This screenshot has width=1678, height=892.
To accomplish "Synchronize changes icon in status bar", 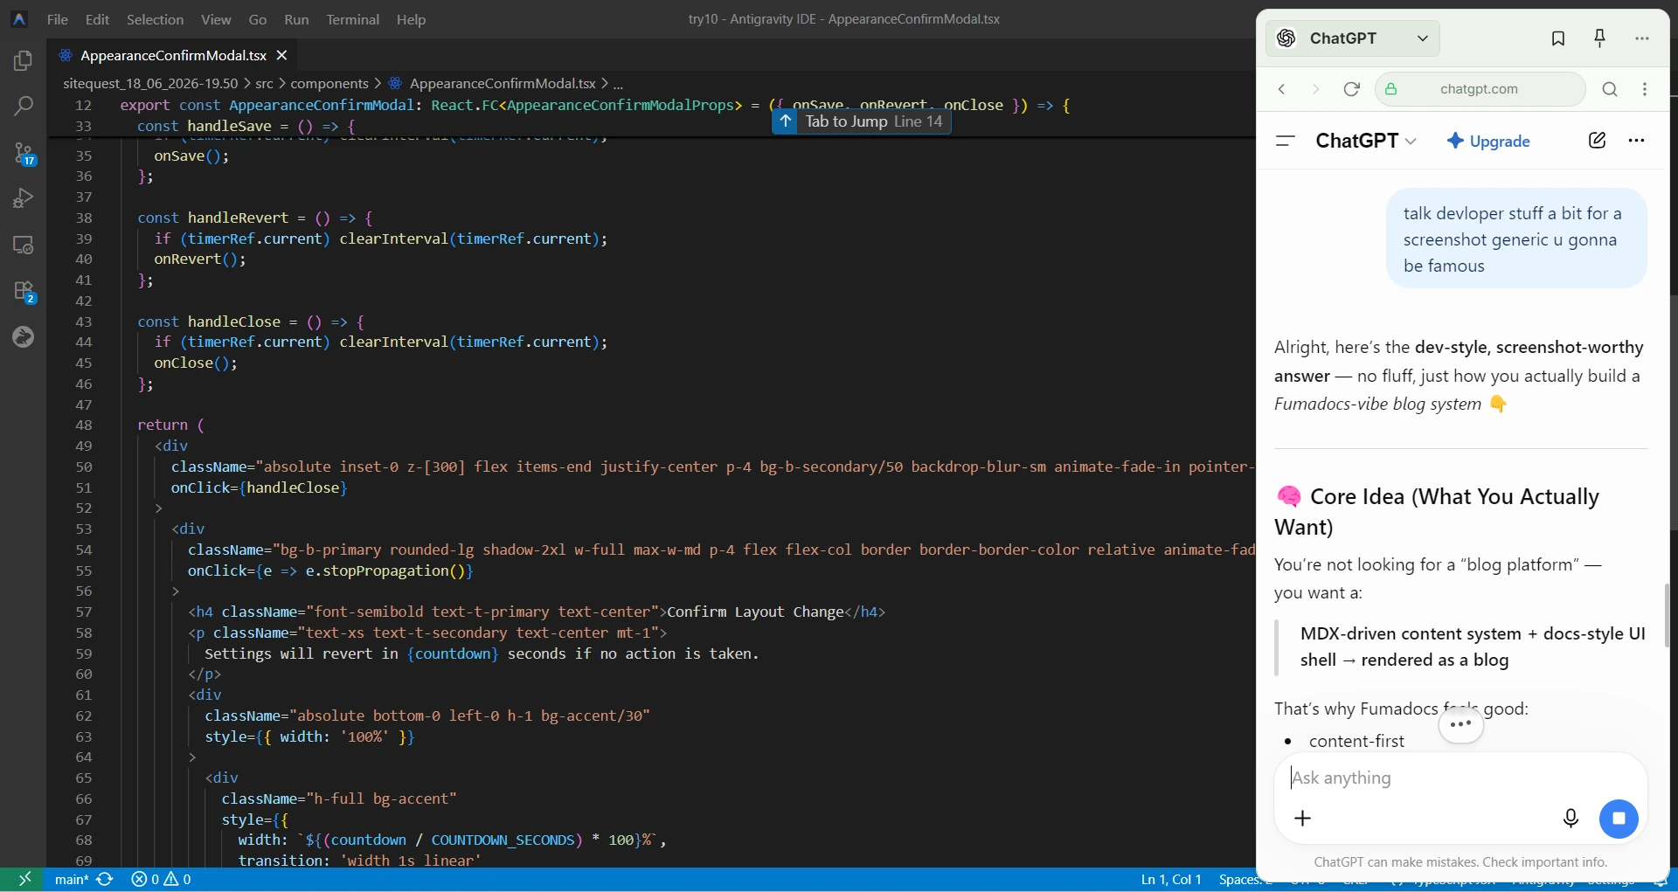I will click(105, 879).
